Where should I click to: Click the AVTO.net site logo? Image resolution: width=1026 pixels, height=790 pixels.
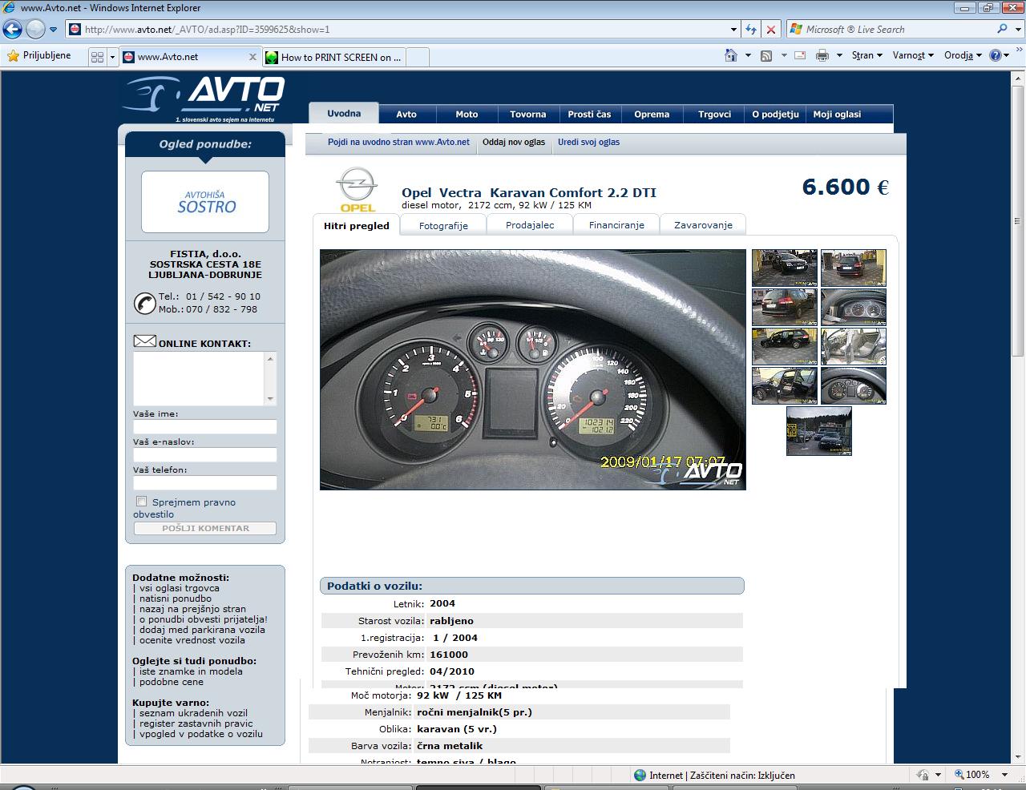tap(204, 99)
